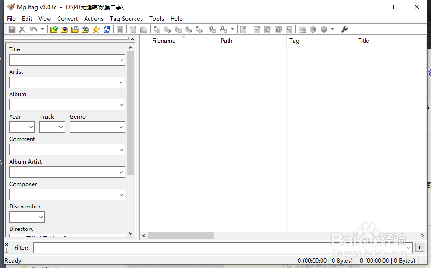Open the View menu
Image resolution: width=431 pixels, height=268 pixels.
pyautogui.click(x=44, y=18)
